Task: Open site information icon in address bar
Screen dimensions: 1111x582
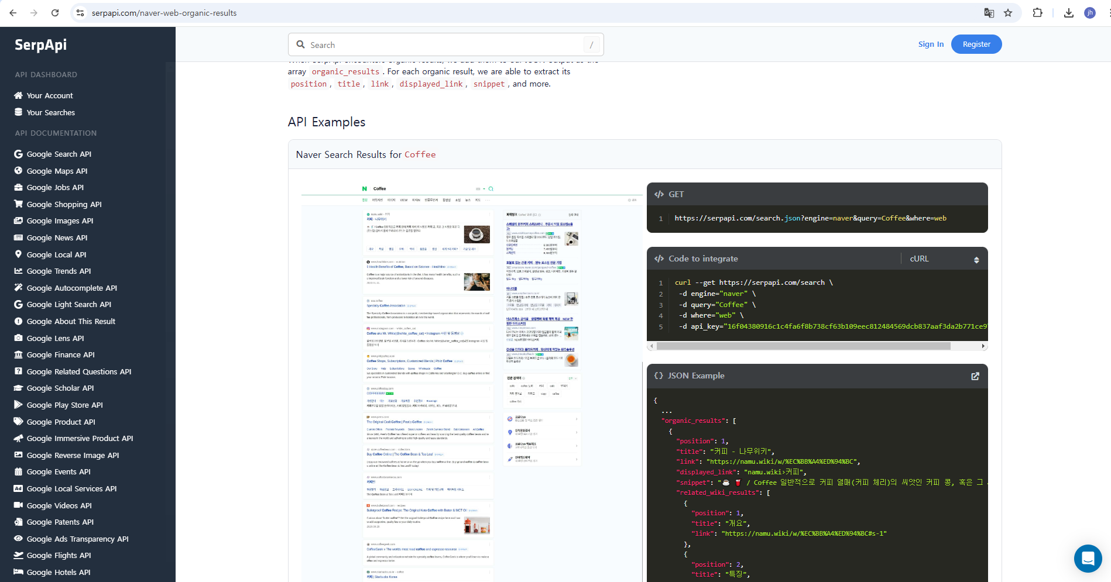Action: [80, 13]
